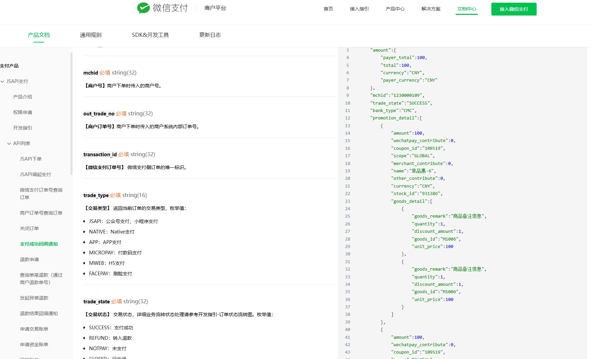Click code line "trade_state":"SUCCESS"

point(401,103)
